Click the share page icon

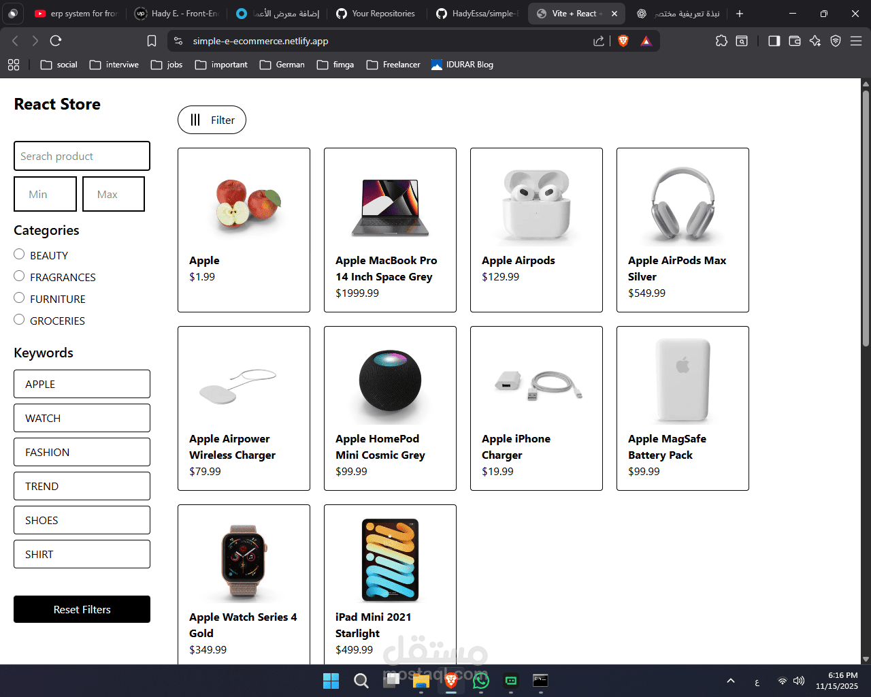tap(599, 41)
